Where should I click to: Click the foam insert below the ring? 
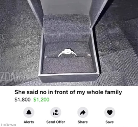pyautogui.click(x=68, y=66)
